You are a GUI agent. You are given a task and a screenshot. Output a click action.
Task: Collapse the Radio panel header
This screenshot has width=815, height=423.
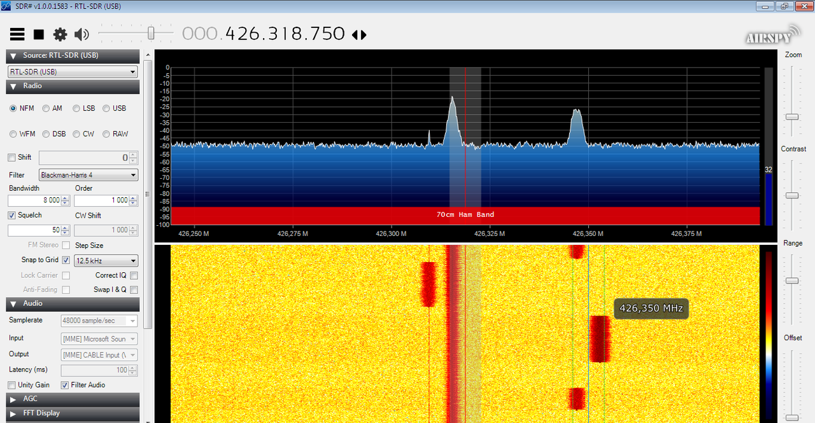pyautogui.click(x=73, y=87)
